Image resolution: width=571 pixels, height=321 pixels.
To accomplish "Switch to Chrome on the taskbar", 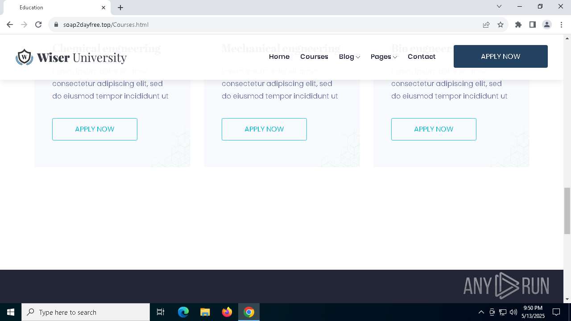I will point(249,312).
